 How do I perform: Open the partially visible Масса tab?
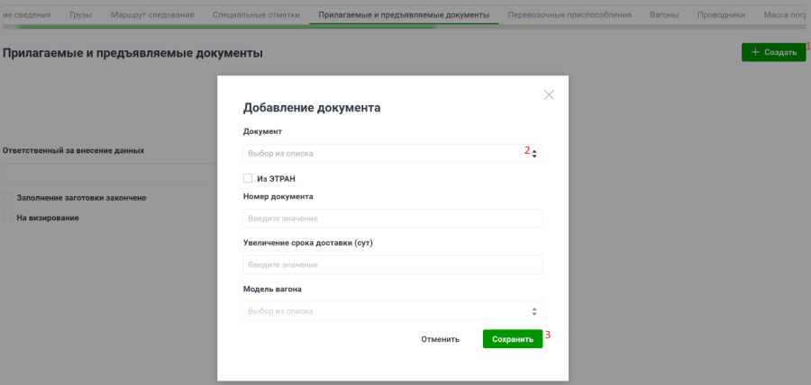point(786,15)
